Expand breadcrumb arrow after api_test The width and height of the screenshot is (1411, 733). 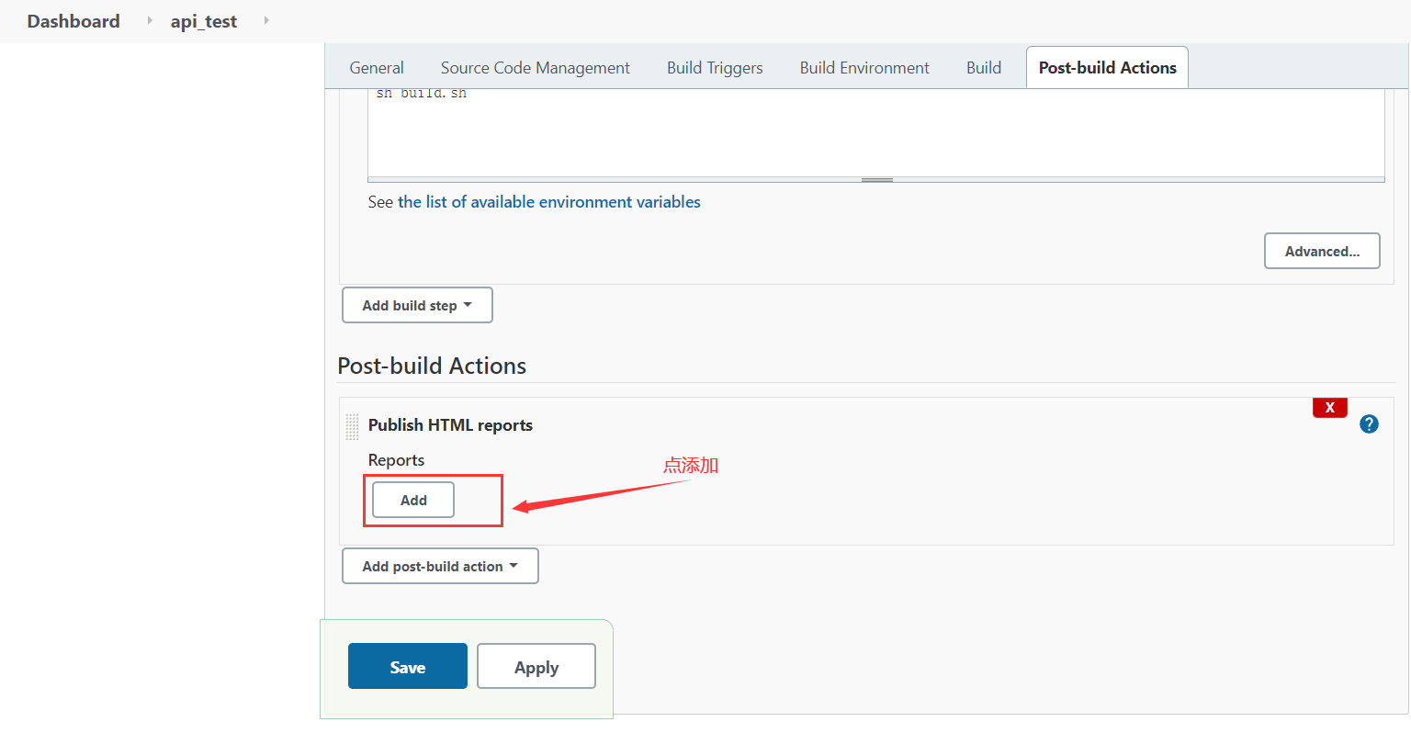(266, 20)
